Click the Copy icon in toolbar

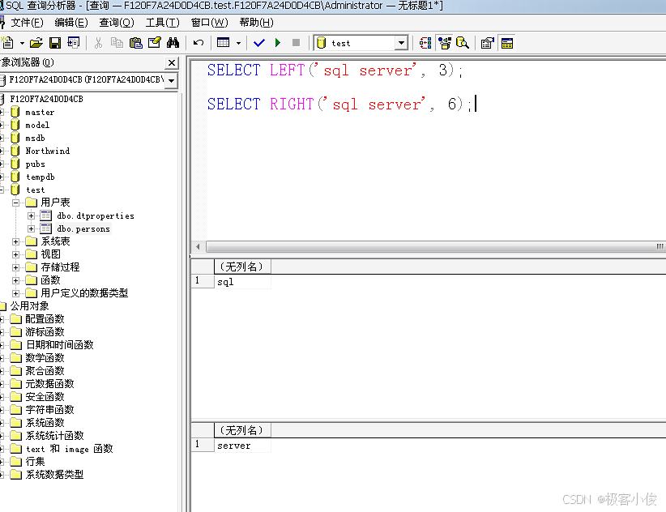(117, 43)
